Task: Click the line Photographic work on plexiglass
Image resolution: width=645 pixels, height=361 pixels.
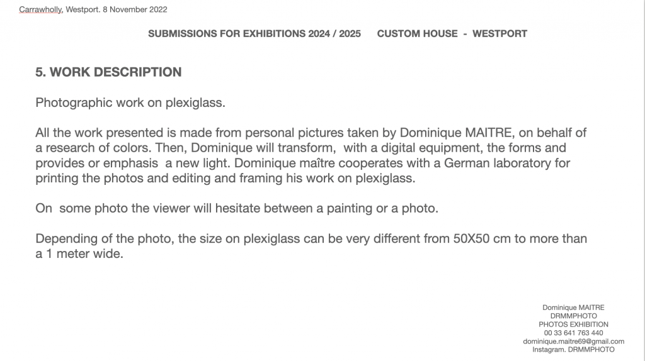Action: pos(130,103)
